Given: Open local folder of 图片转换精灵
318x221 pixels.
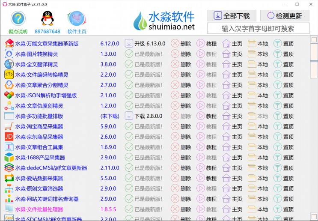Looking at the screenshot, I should 258,54.
